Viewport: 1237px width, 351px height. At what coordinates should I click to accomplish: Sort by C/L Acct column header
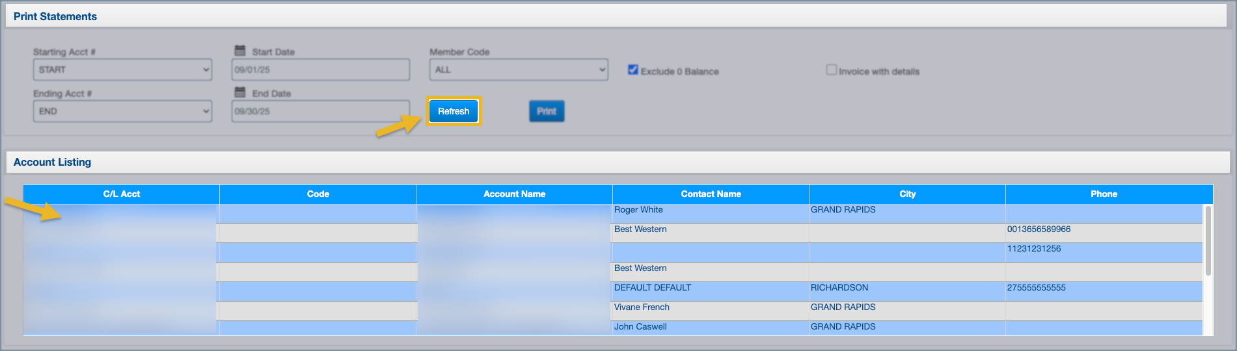(122, 194)
